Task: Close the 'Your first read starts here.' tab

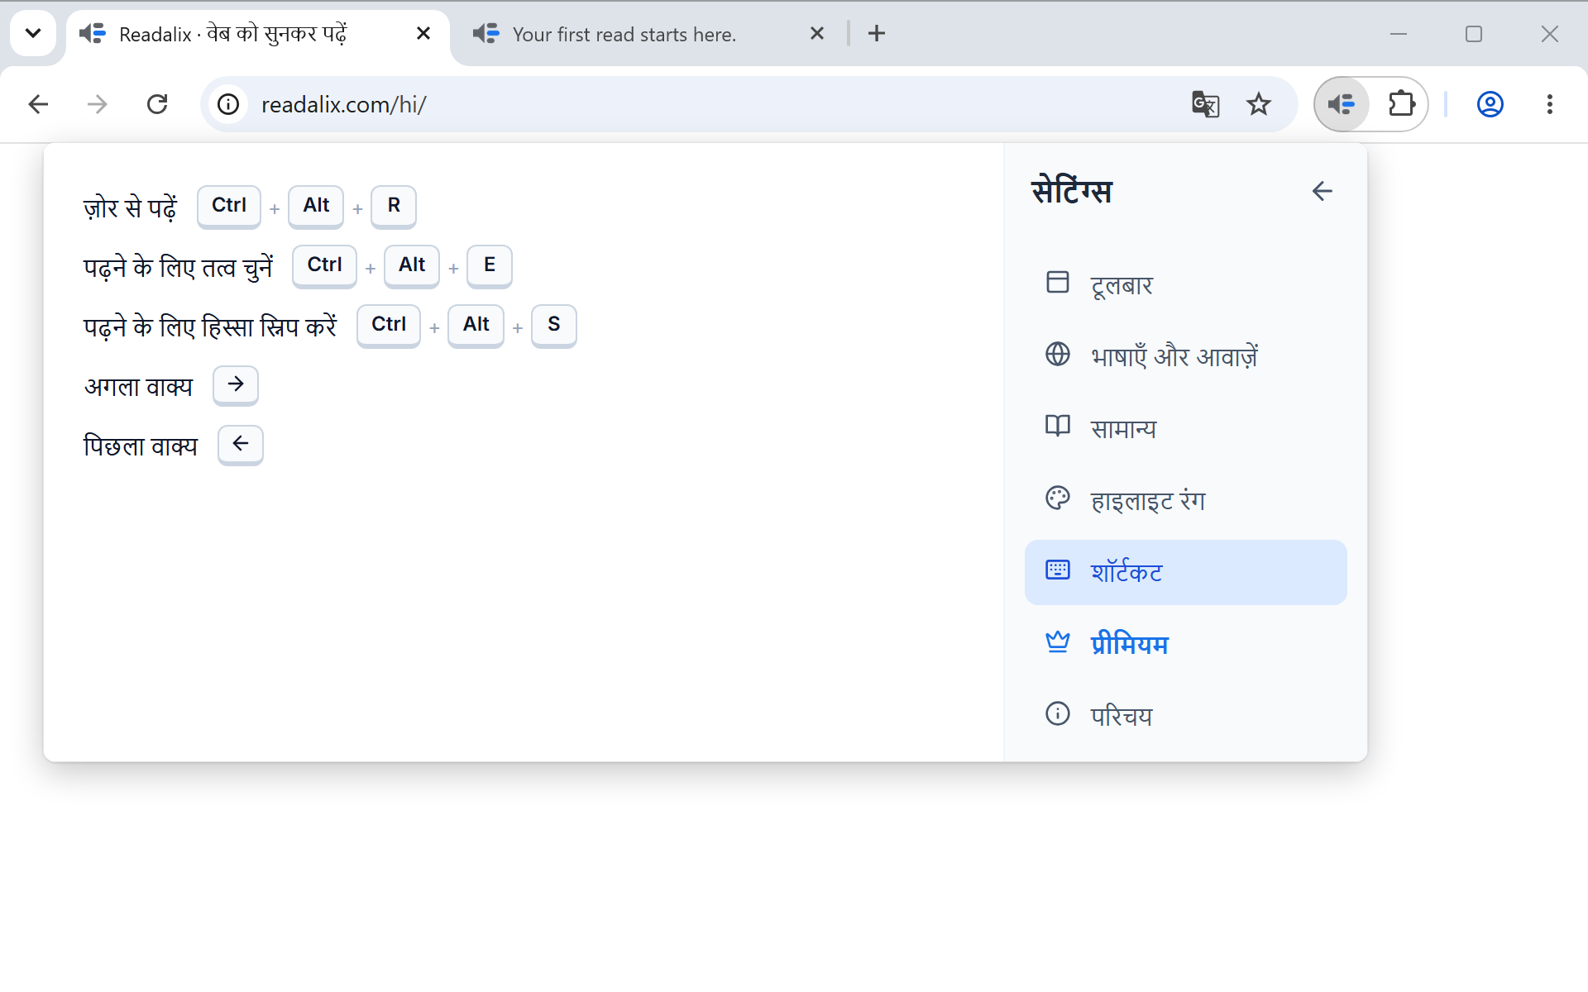Action: (817, 33)
